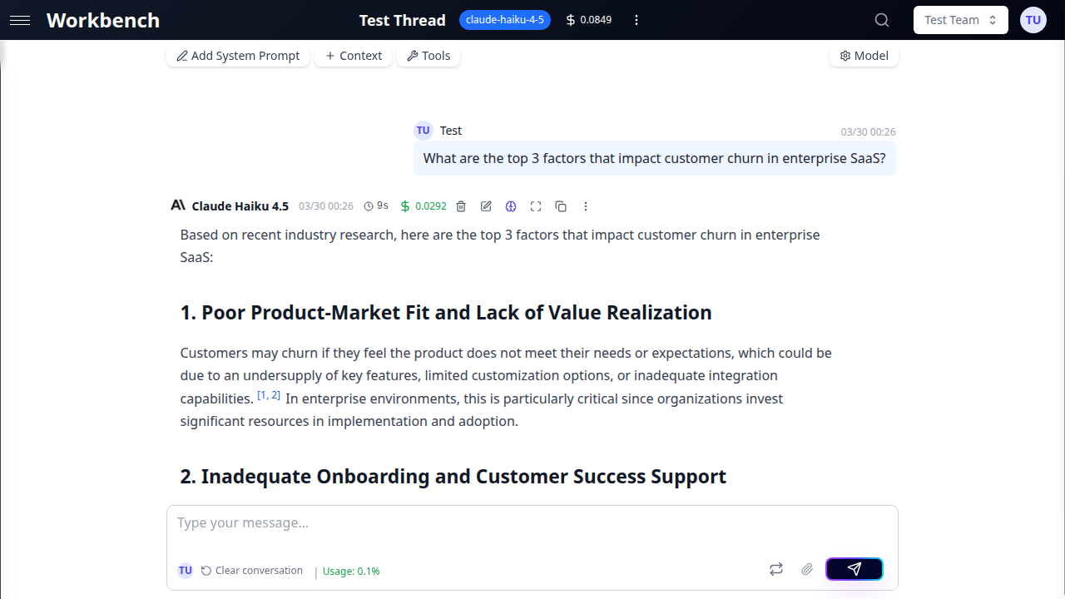Delete the Claude Haiku 4.5 response
The height and width of the screenshot is (599, 1065).
click(461, 206)
